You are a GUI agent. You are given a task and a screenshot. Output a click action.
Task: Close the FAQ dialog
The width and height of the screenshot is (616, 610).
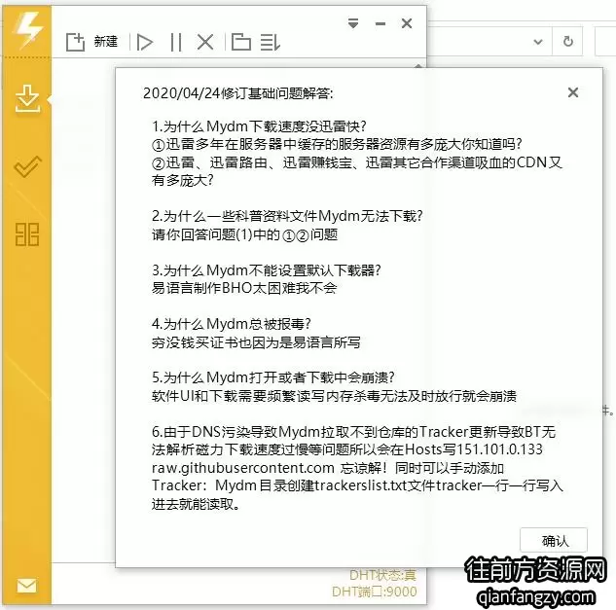pos(573,92)
